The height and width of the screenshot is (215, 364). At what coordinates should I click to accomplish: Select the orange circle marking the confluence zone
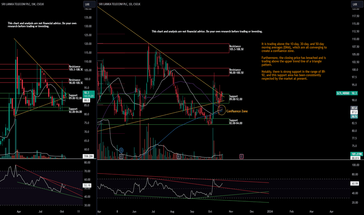pyautogui.click(x=221, y=110)
